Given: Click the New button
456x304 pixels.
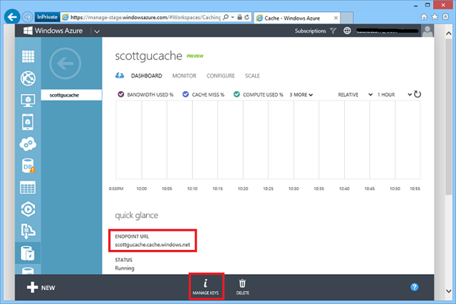Looking at the screenshot, I should [x=41, y=288].
